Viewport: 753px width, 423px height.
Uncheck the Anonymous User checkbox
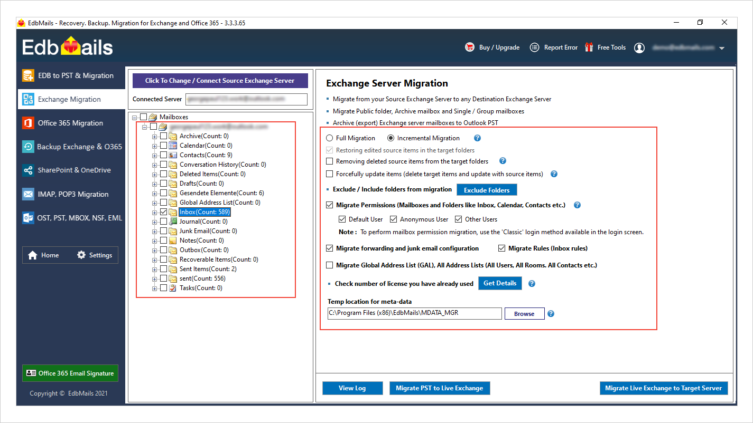tap(393, 219)
